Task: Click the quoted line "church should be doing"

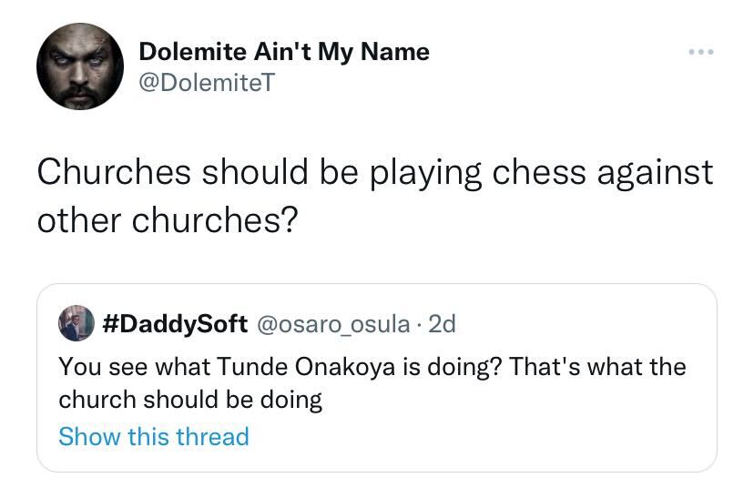Action: [x=190, y=400]
